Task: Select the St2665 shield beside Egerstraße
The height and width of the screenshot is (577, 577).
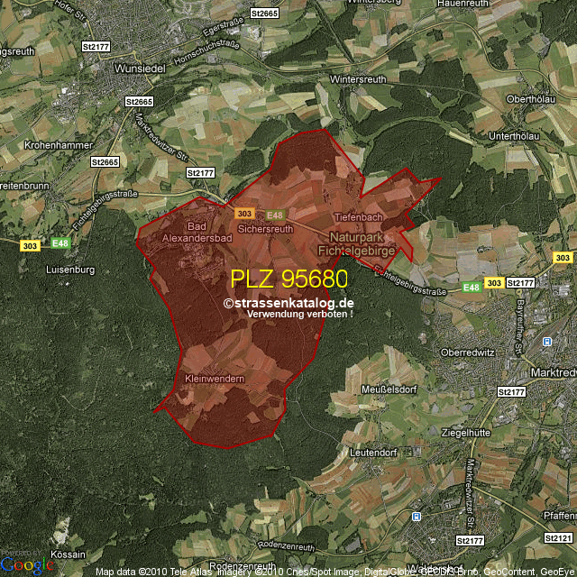Action: (264, 14)
